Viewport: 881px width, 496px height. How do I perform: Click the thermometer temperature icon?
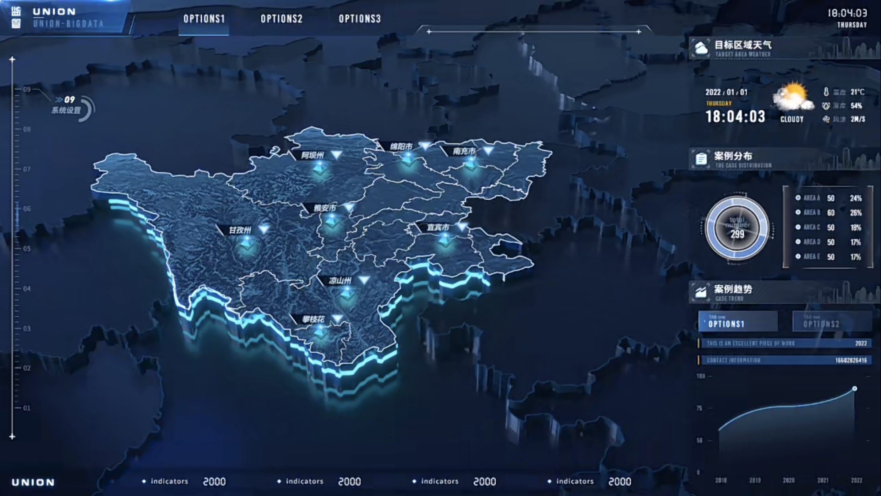(x=826, y=92)
